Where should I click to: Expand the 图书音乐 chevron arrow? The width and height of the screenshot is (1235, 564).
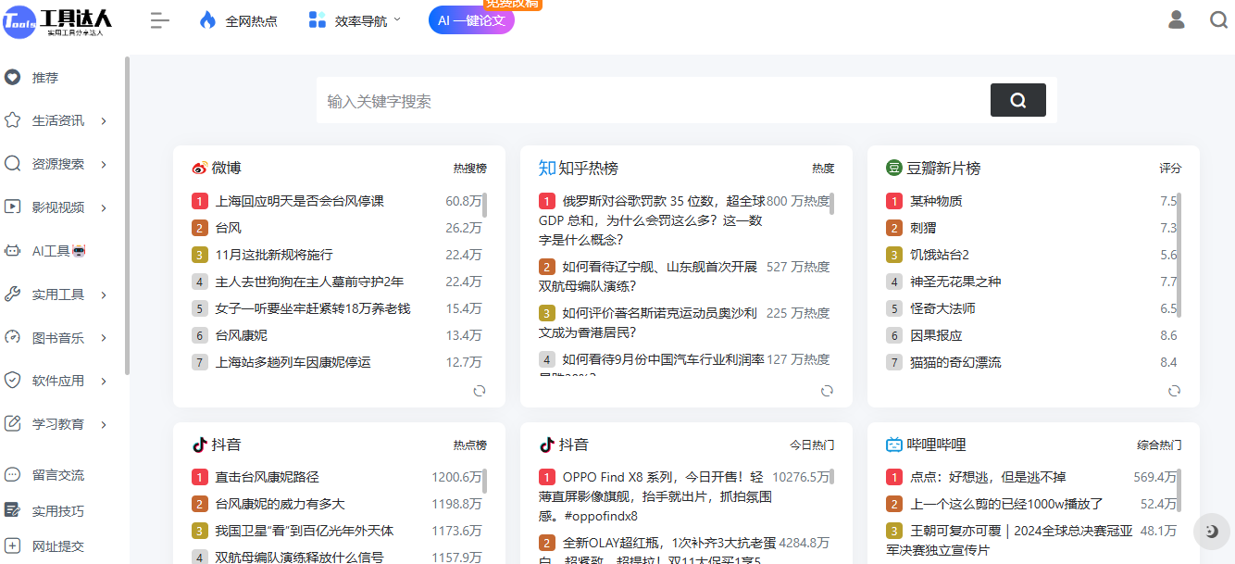(104, 339)
